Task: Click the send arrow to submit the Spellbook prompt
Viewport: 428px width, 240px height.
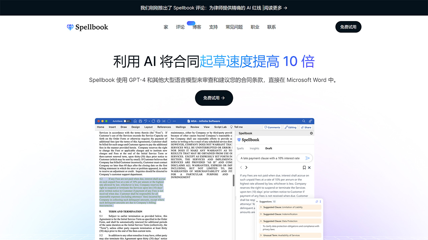Action: click(307, 158)
